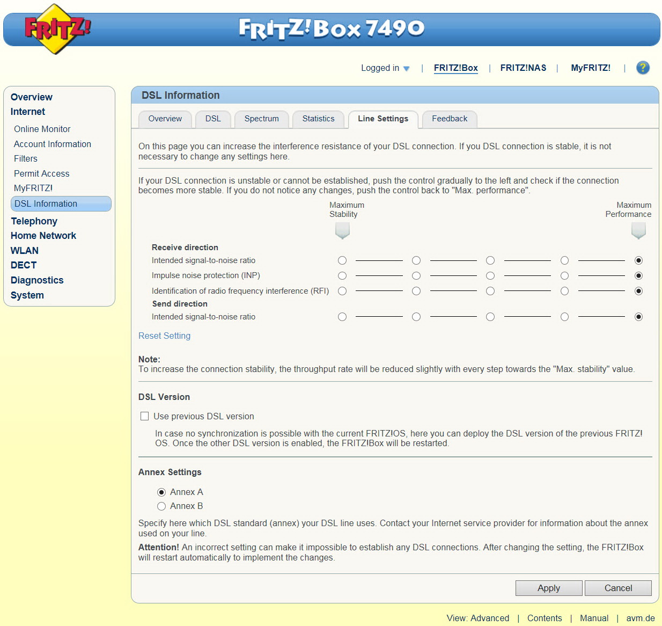
Task: Set send signal-to-noise ratio to Maximum Stability
Action: [342, 317]
